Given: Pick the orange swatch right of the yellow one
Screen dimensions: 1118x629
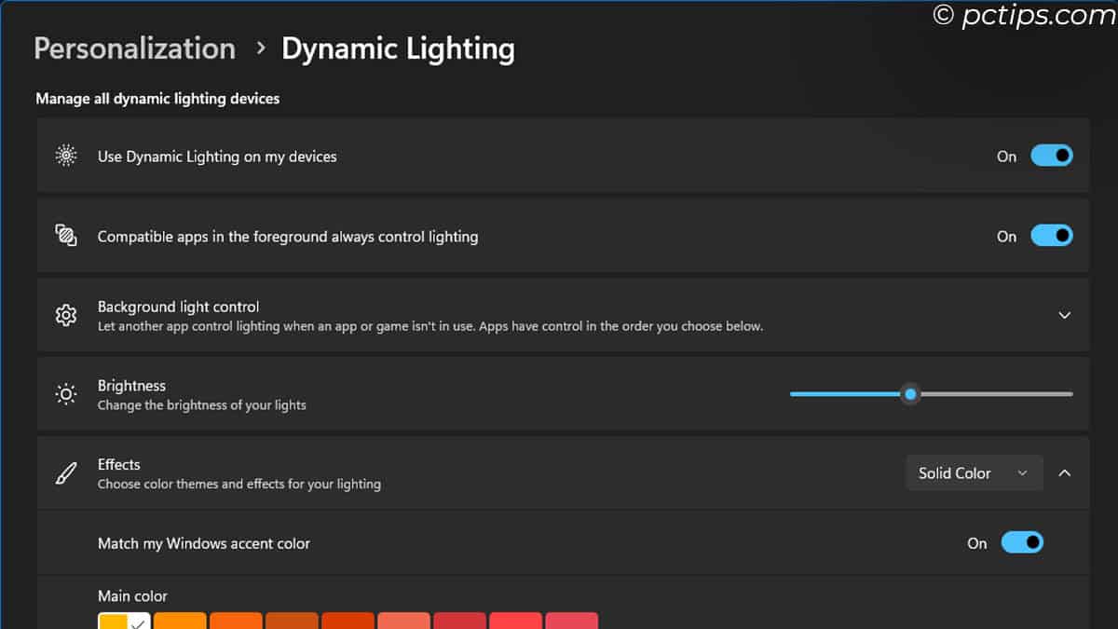Looking at the screenshot, I should pyautogui.click(x=180, y=621).
